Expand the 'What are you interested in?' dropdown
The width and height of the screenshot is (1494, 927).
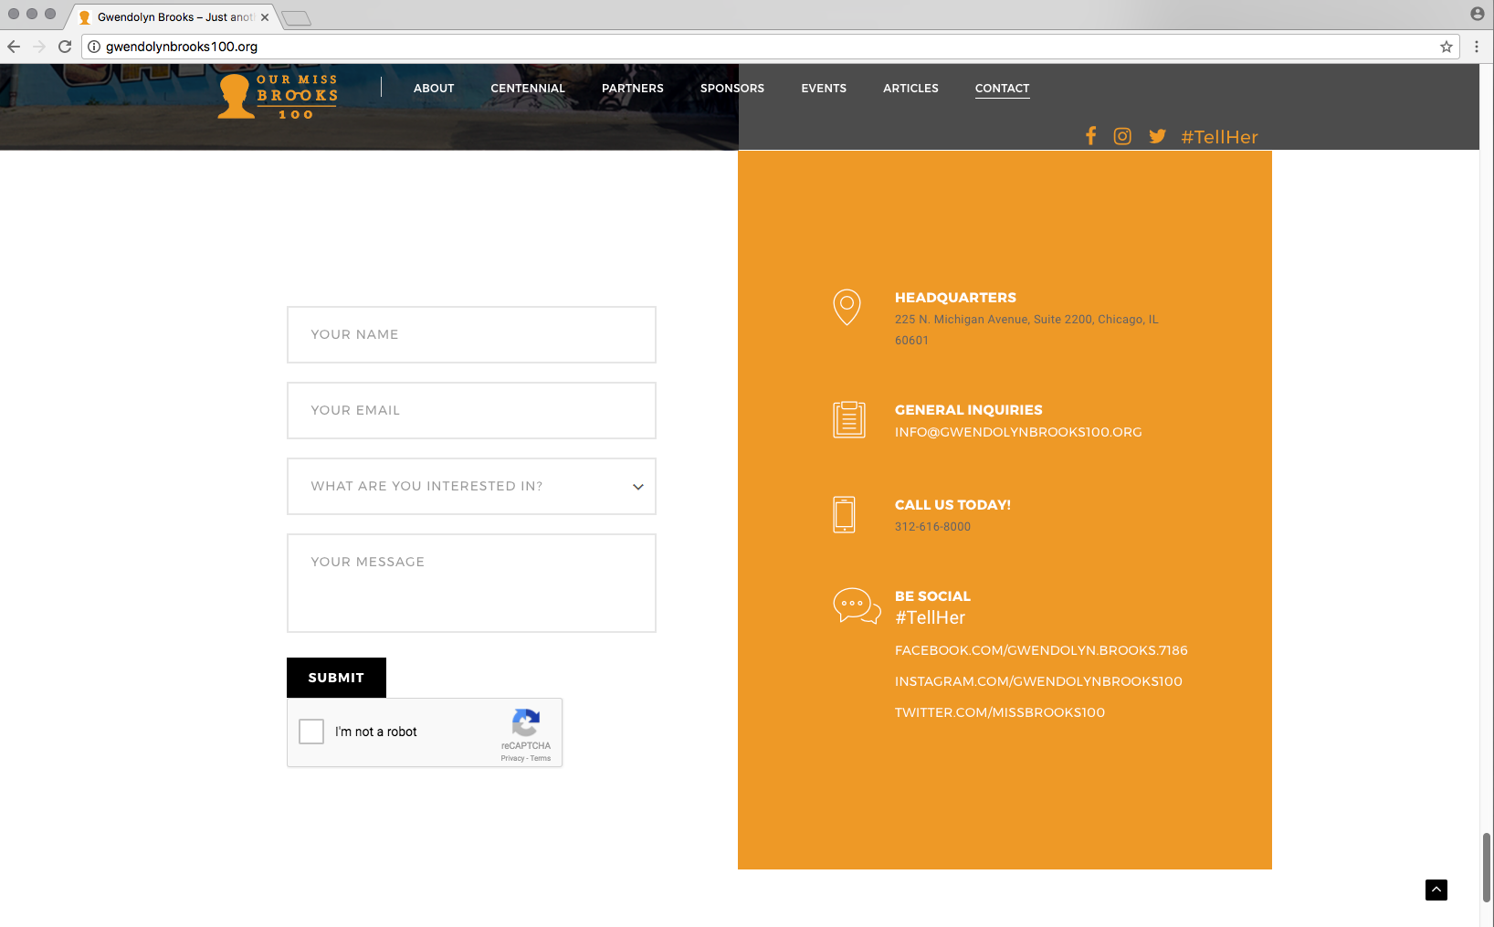pos(471,486)
